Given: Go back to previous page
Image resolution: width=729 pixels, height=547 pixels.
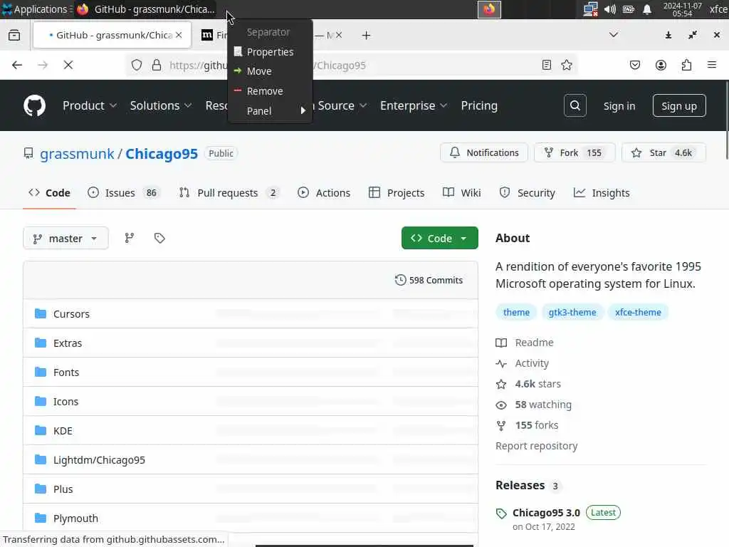Looking at the screenshot, I should (x=17, y=65).
